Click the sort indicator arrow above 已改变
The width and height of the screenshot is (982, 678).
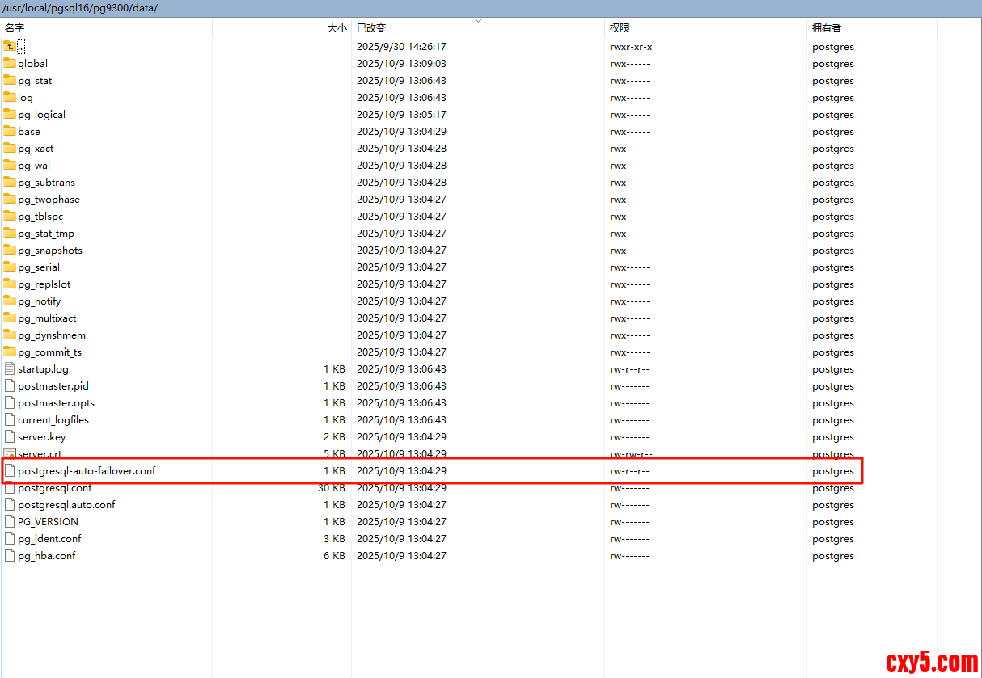tap(478, 20)
